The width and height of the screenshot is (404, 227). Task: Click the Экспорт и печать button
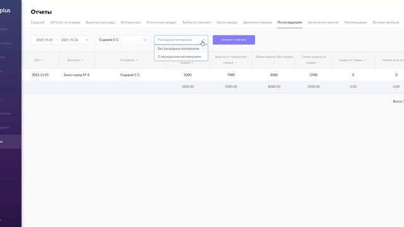pos(234,40)
